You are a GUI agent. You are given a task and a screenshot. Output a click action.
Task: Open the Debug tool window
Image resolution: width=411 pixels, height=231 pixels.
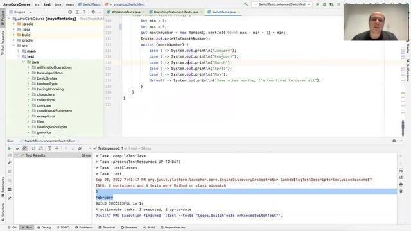(x=44, y=227)
